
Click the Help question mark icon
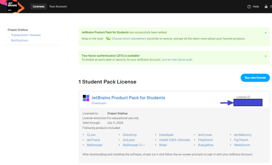coord(249,7)
